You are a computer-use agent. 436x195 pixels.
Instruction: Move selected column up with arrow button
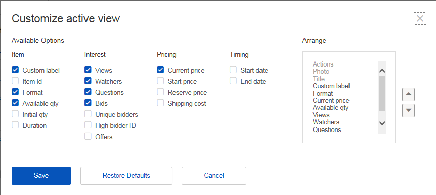pos(408,94)
